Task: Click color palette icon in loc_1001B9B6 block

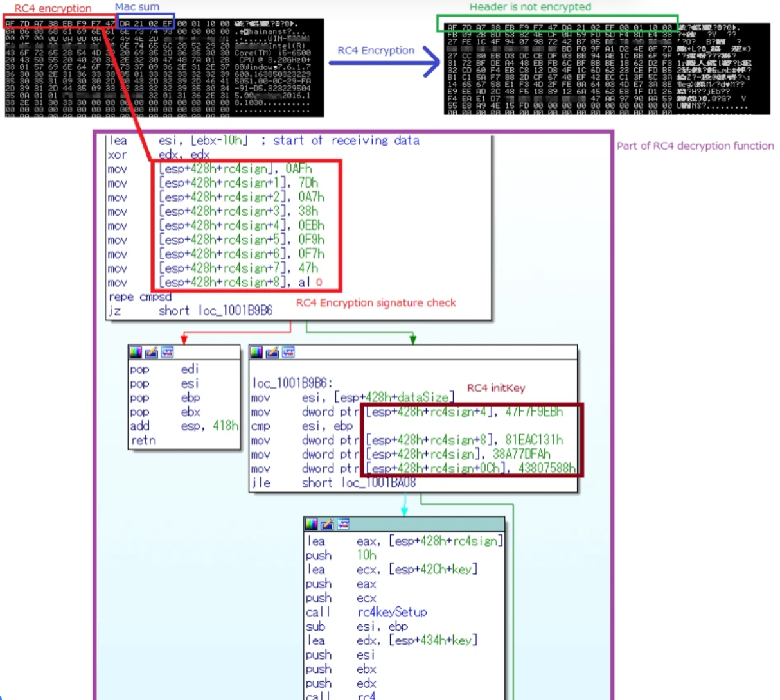Action: tap(256, 352)
